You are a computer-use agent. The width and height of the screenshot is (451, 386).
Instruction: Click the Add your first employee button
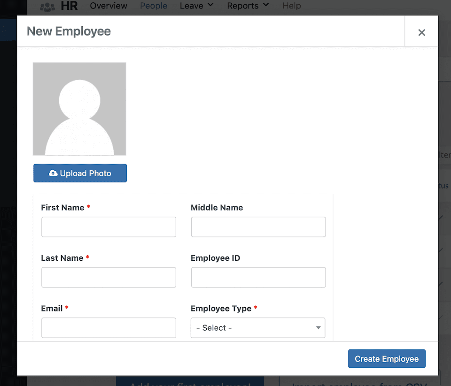pos(190,381)
